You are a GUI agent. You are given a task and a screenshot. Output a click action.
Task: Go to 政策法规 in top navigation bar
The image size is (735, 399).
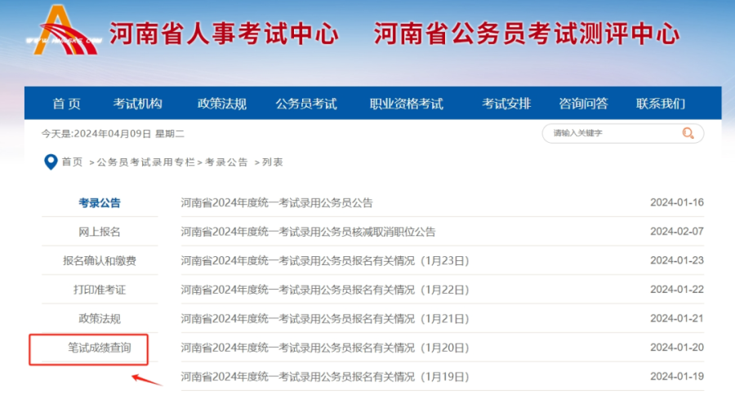(x=221, y=104)
